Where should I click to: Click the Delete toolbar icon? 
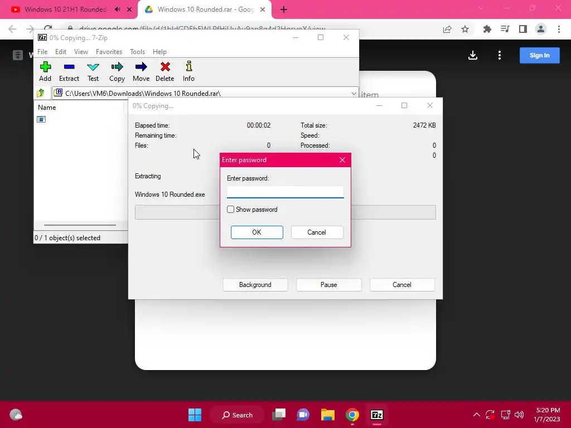[165, 72]
